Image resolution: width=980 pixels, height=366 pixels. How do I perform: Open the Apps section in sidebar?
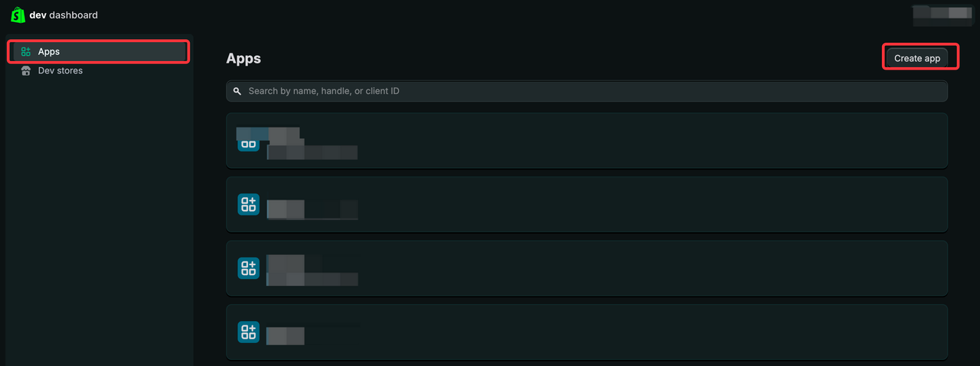[49, 52]
